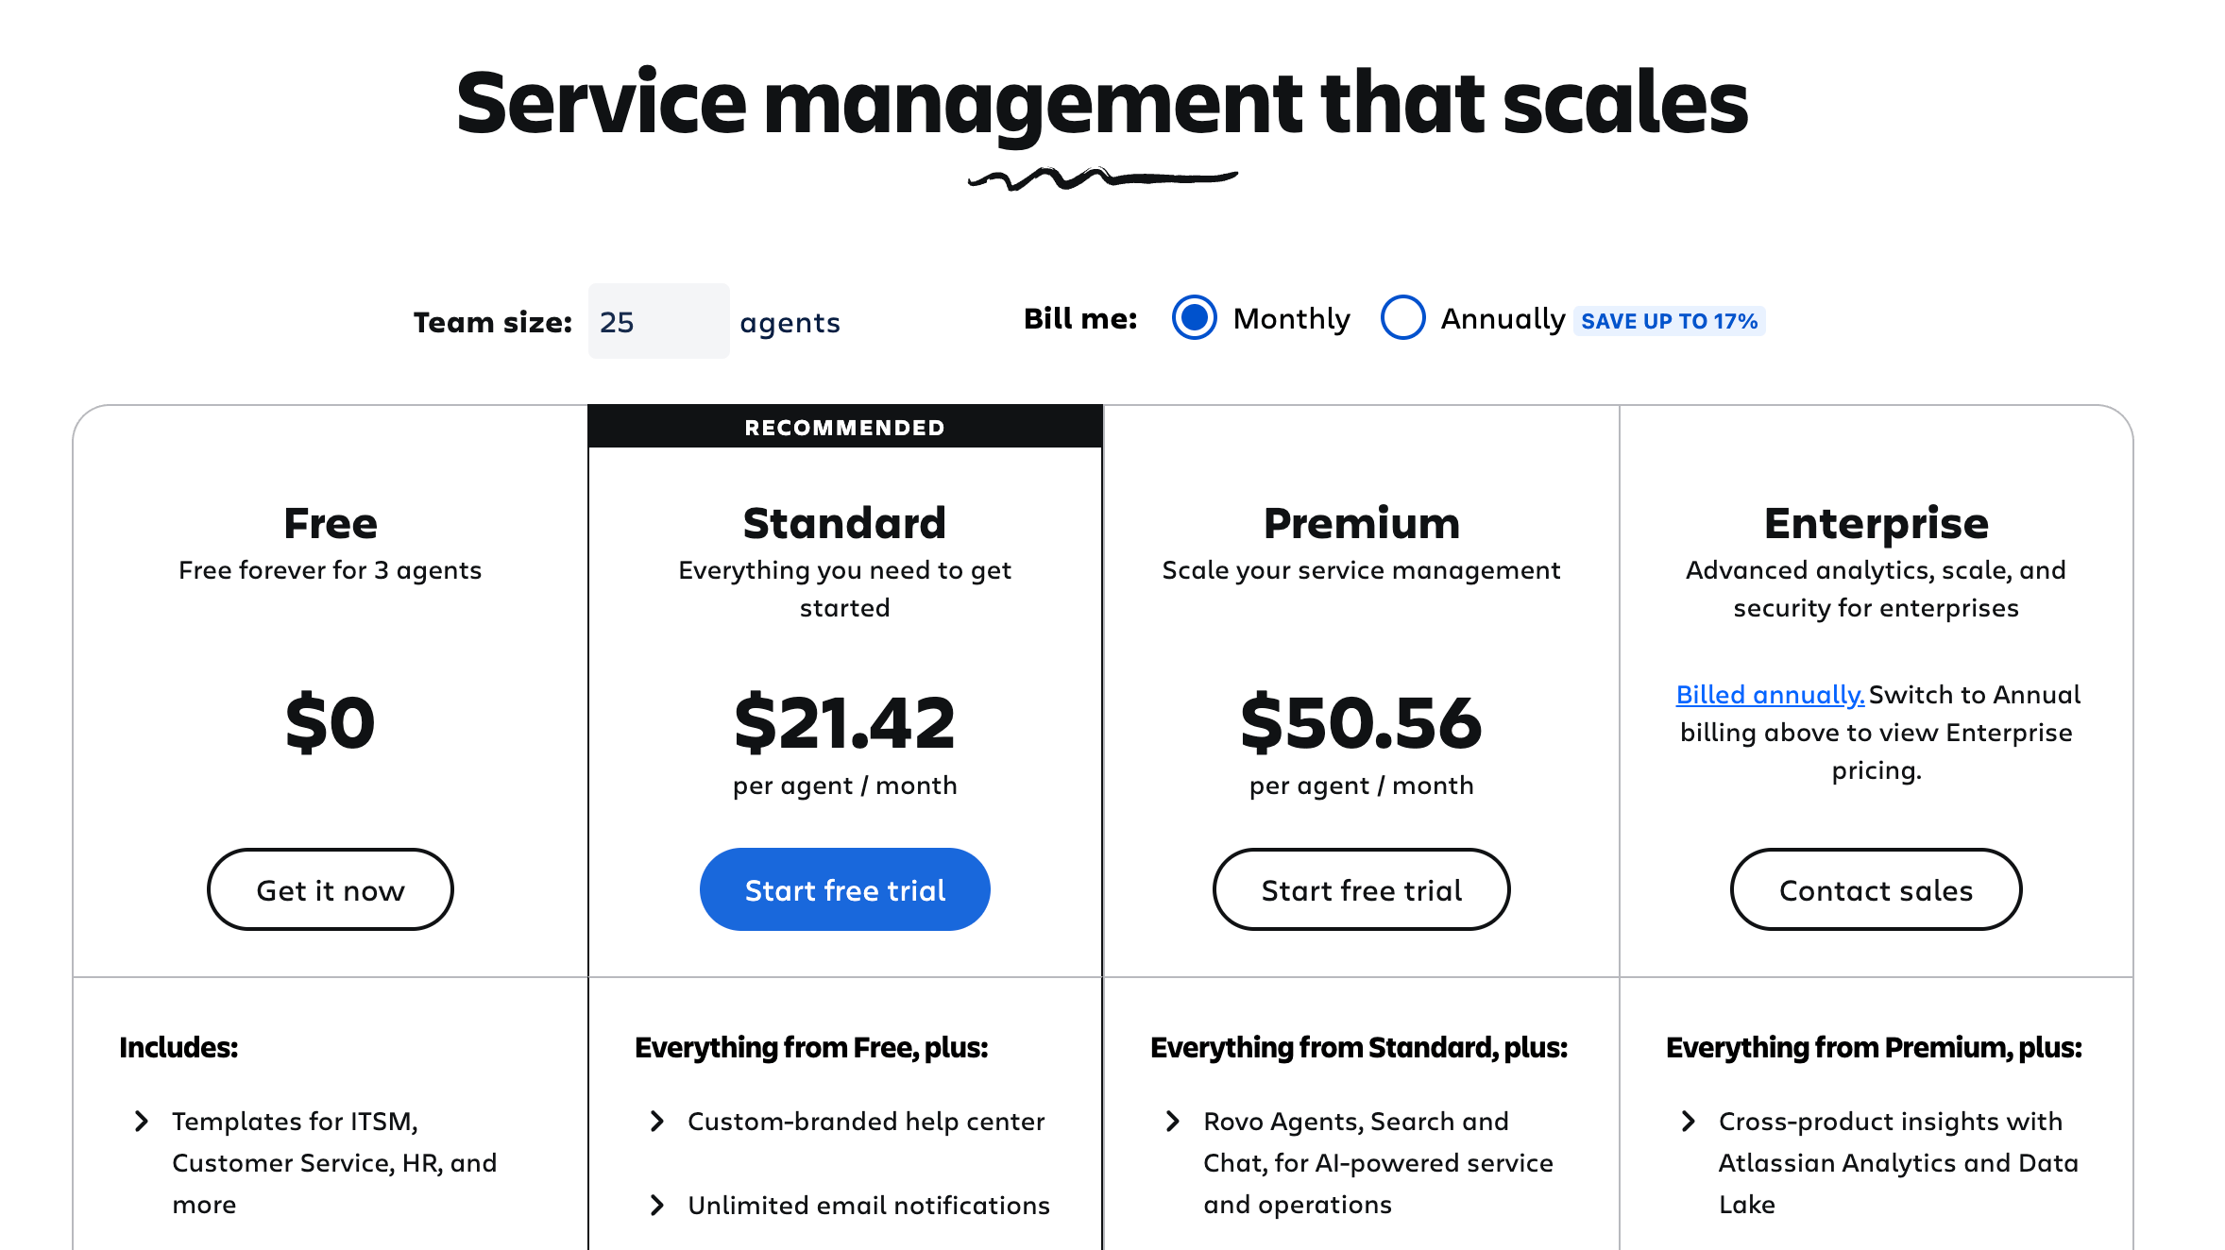
Task: Select the Annually billing option
Action: (x=1403, y=319)
